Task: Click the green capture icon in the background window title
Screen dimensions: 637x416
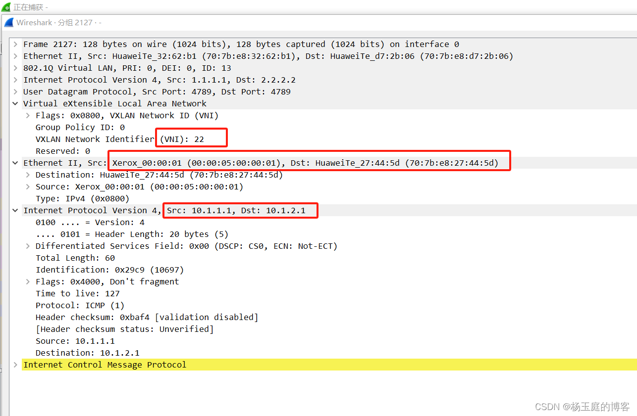Action: point(6,7)
